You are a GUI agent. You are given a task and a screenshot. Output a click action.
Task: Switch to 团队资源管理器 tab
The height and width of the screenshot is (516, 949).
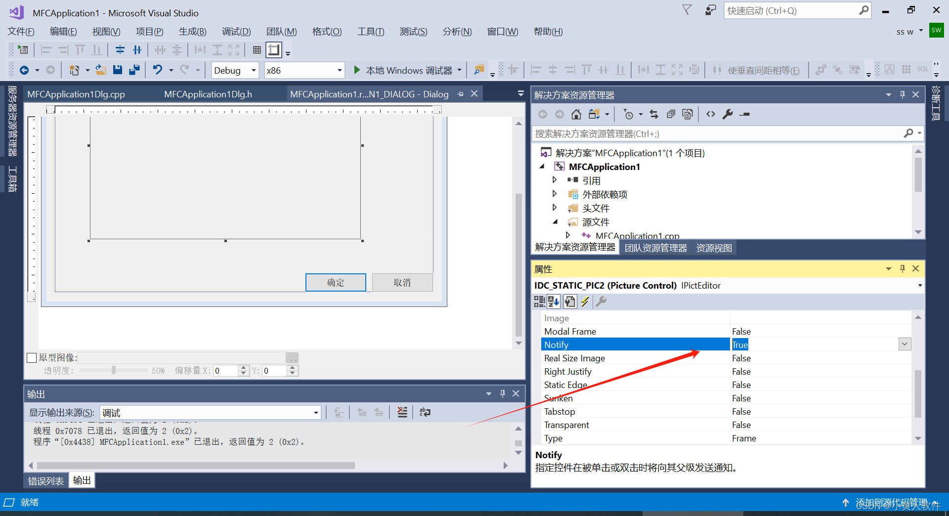pyautogui.click(x=655, y=248)
